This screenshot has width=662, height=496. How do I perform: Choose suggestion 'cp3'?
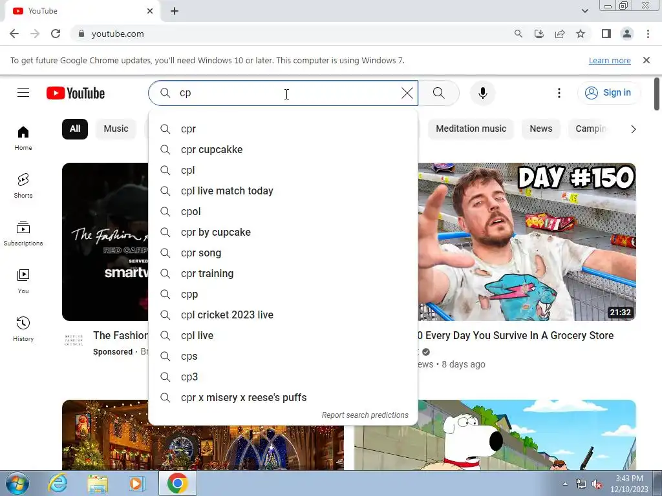(x=283, y=377)
